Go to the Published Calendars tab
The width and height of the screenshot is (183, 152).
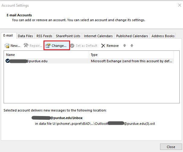132,36
